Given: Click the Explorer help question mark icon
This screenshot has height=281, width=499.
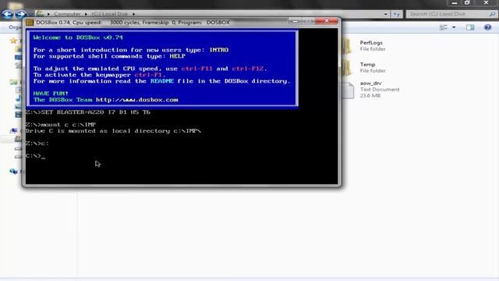Looking at the screenshot, I should (487, 27).
